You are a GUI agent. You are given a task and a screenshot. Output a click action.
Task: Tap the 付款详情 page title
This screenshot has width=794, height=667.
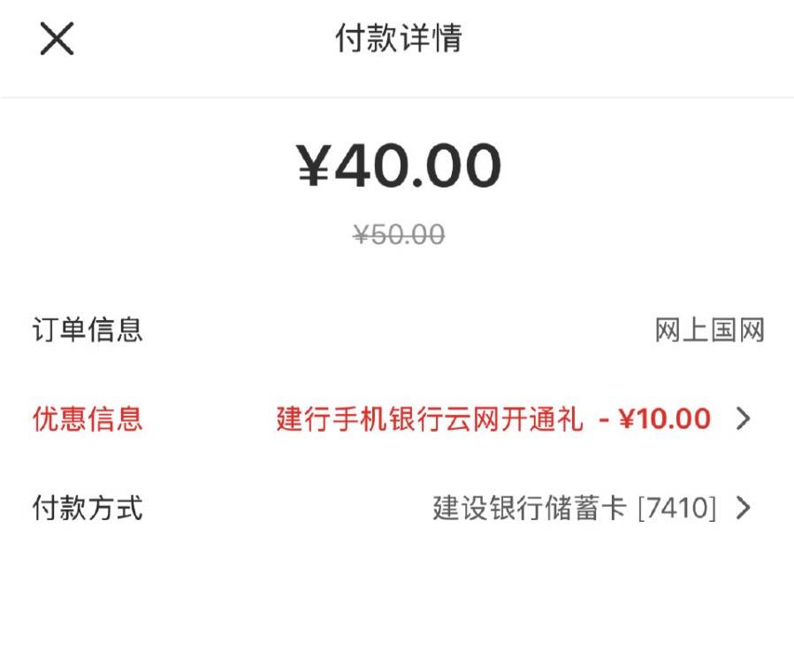point(398,39)
